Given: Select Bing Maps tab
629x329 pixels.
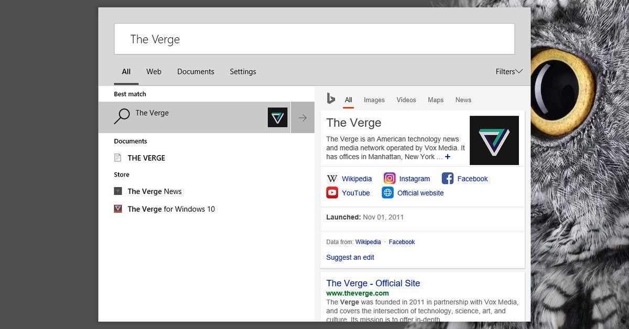Looking at the screenshot, I should (x=436, y=100).
